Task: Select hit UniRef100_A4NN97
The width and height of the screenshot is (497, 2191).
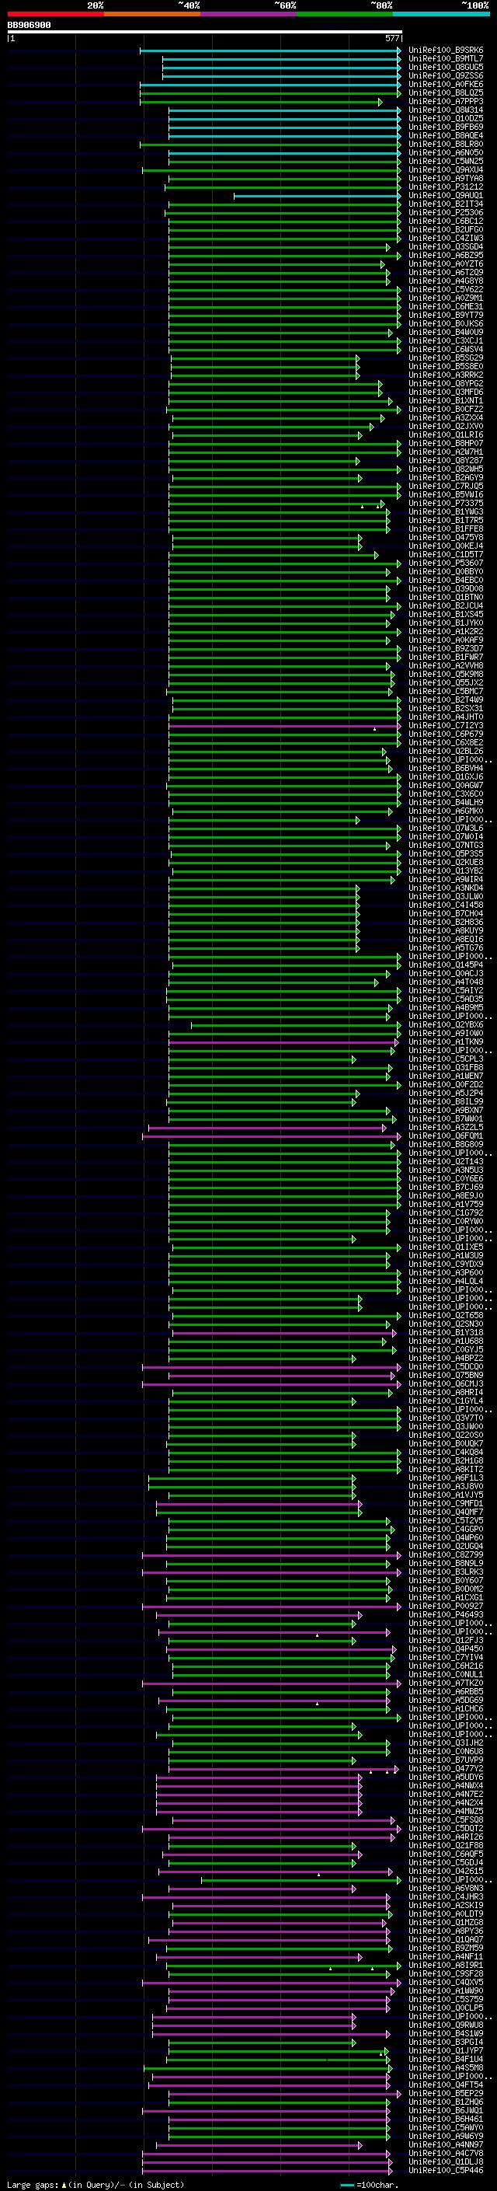Action: (x=445, y=2144)
